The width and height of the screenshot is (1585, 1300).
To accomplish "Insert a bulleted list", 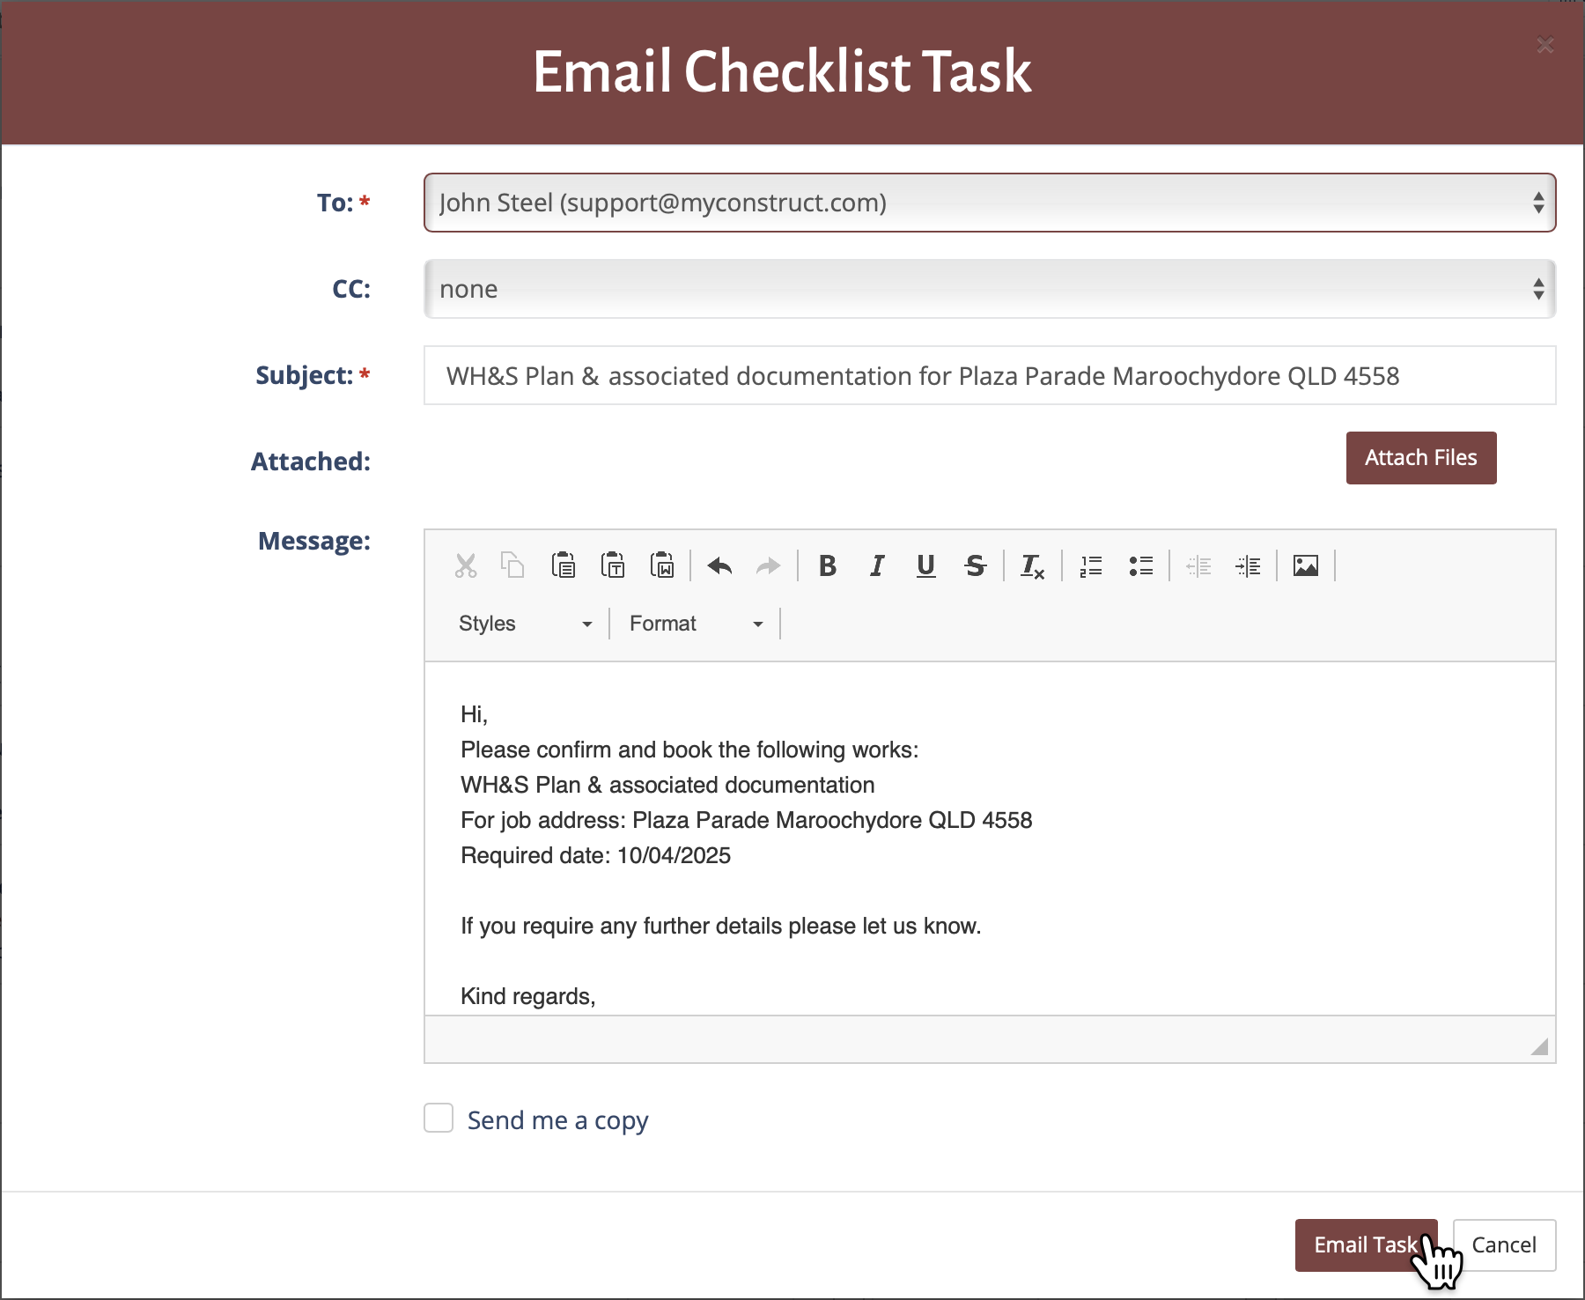I will [1140, 565].
